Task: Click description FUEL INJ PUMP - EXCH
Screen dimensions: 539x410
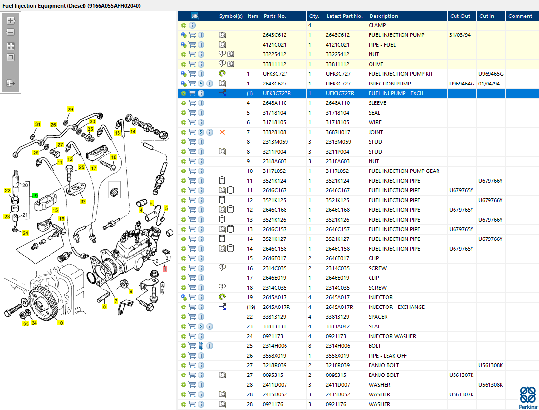Action: point(396,93)
